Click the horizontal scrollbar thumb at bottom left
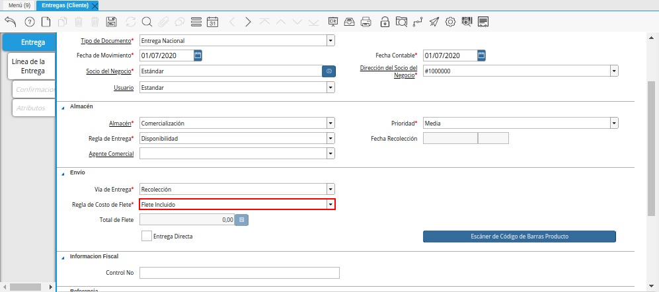Screen dimensions: 659x292 [x=25, y=287]
